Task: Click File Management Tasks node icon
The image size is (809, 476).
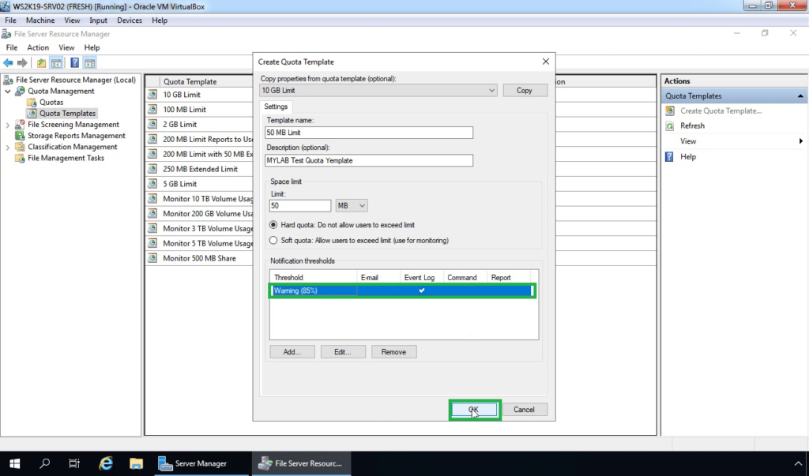Action: tap(20, 158)
